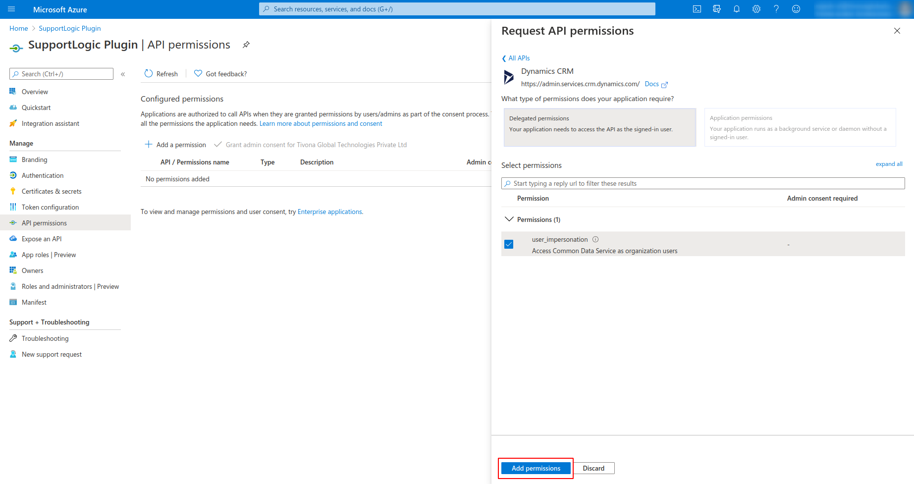Collapse the left navigation menu
Viewport: 914px width, 484px height.
123,74
